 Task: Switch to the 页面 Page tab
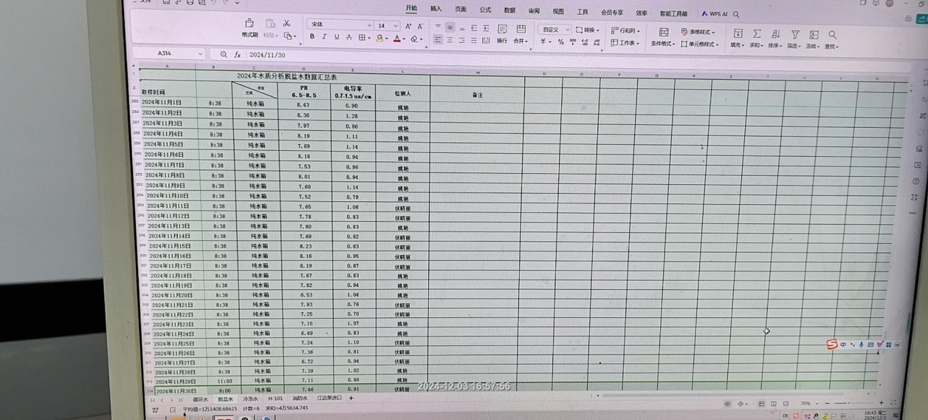[461, 9]
